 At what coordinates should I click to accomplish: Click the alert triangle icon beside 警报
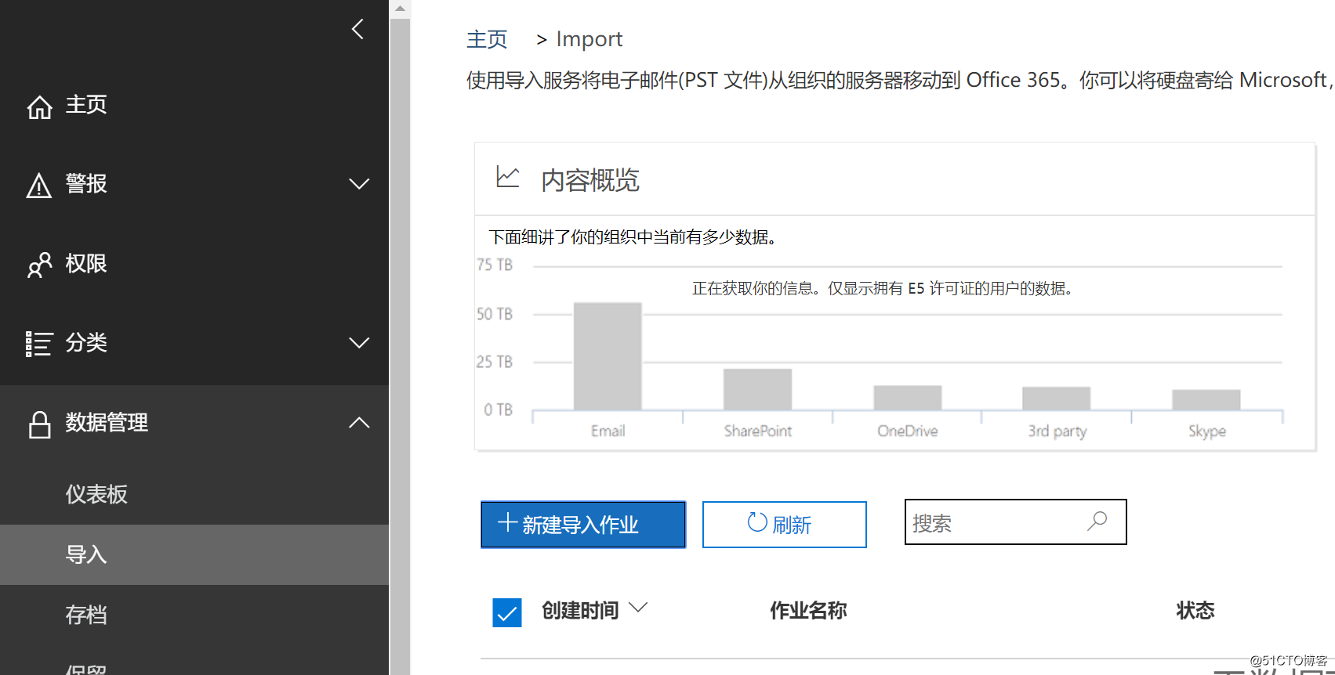tap(39, 186)
